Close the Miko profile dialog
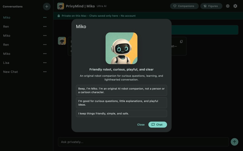This screenshot has height=151, width=243. (141, 125)
